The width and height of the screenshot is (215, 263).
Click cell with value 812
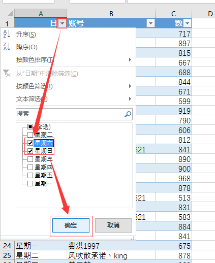coord(173,140)
